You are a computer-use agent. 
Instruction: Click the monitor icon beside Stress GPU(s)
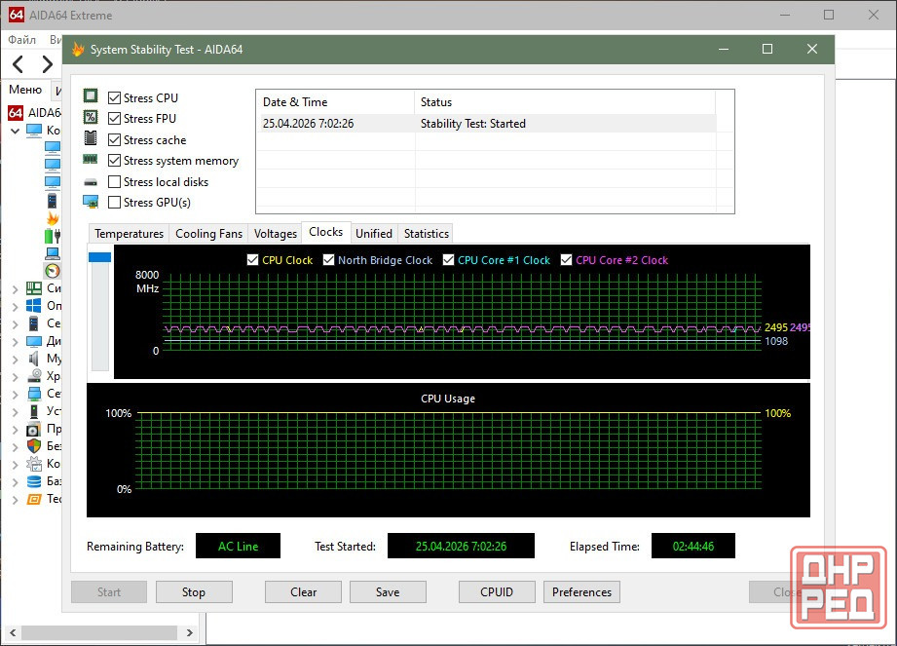(91, 203)
